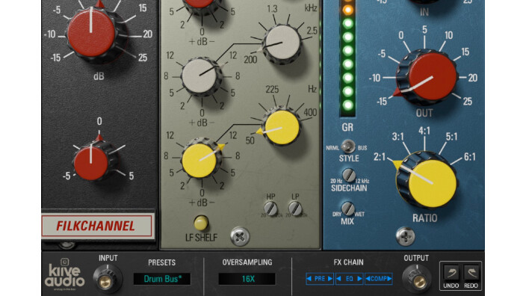This screenshot has height=296, width=526.
Task: Open the 16X oversampling dropdown
Action: (x=247, y=279)
